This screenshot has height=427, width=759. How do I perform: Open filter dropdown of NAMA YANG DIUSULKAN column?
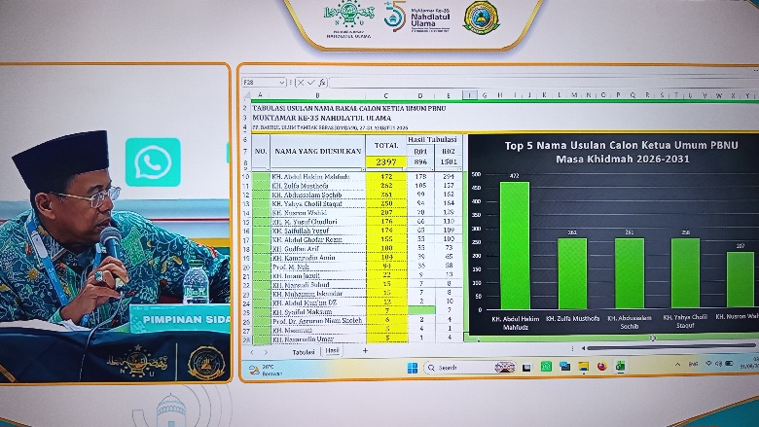coord(362,168)
